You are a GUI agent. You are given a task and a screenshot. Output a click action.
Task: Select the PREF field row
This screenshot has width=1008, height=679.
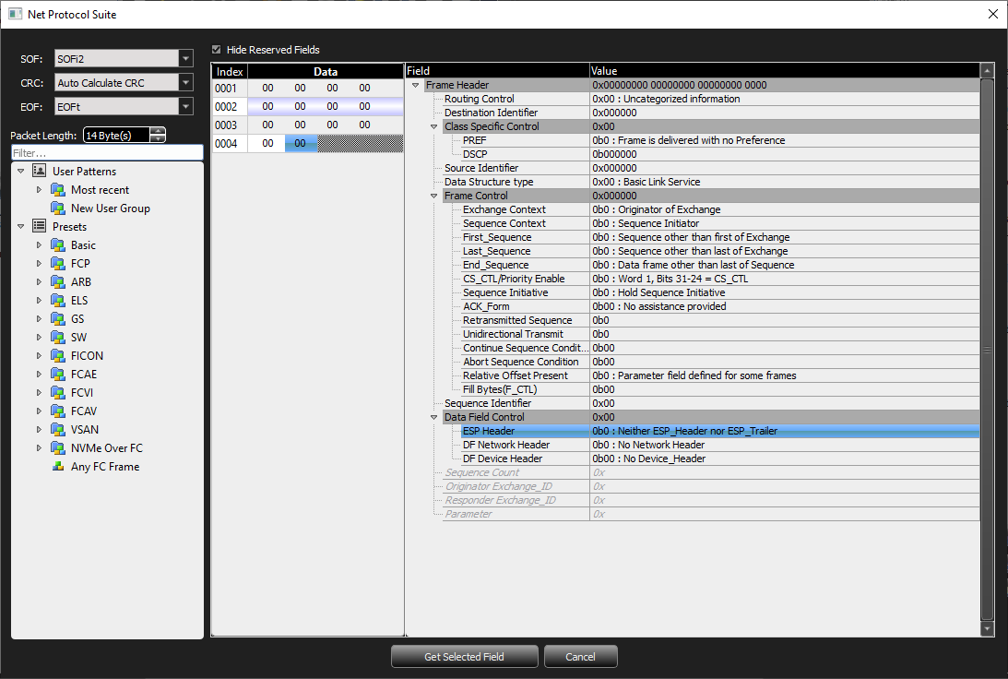coord(719,140)
